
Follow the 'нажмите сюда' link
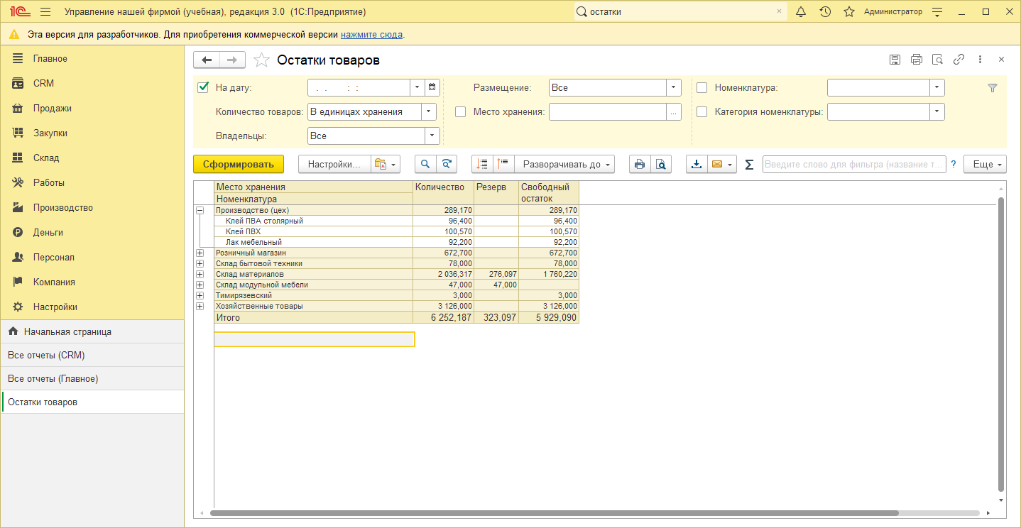[371, 34]
